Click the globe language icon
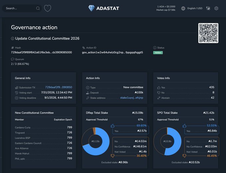This screenshot has height=173, width=226. click(x=183, y=8)
